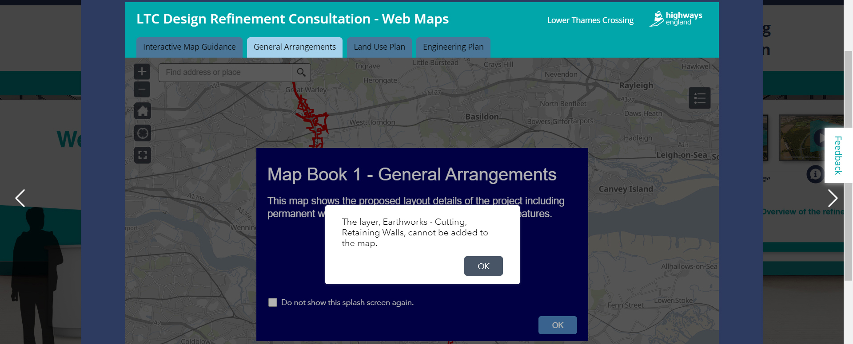Go to next slide arrow
The height and width of the screenshot is (344, 853).
tap(833, 198)
